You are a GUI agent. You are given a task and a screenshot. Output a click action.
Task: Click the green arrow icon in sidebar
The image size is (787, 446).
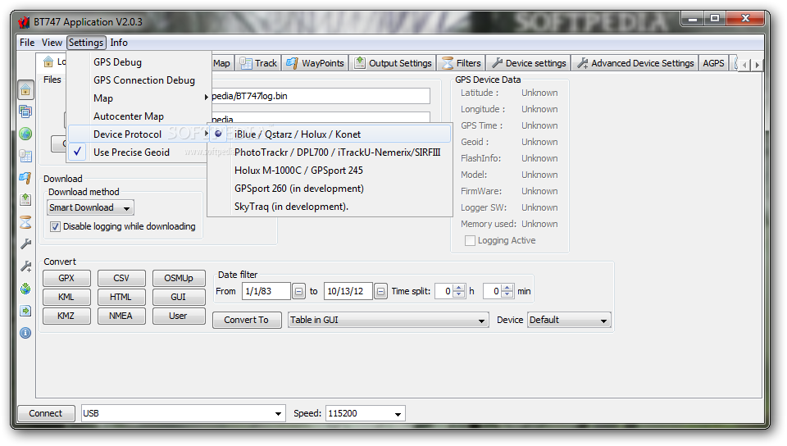coord(25,311)
